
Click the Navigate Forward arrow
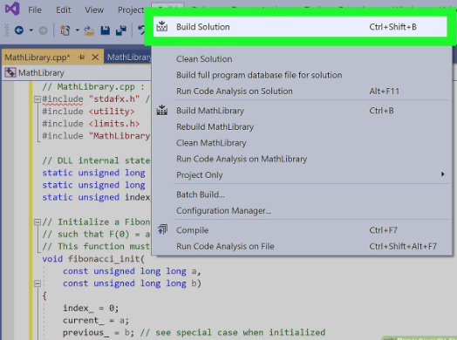tap(43, 31)
